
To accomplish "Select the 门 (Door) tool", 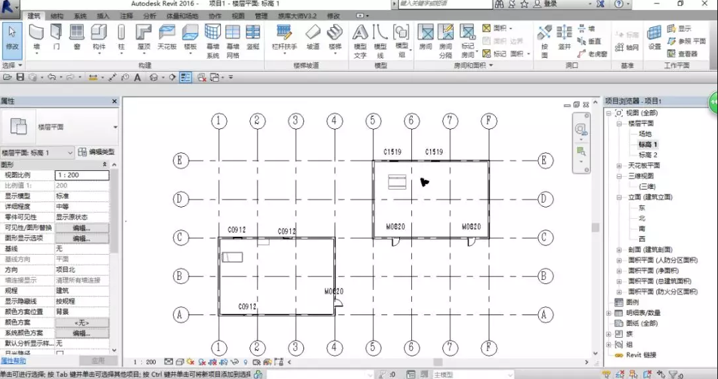I will pos(57,38).
